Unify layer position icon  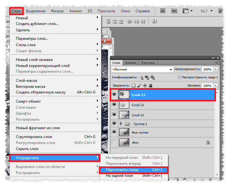(141, 77)
